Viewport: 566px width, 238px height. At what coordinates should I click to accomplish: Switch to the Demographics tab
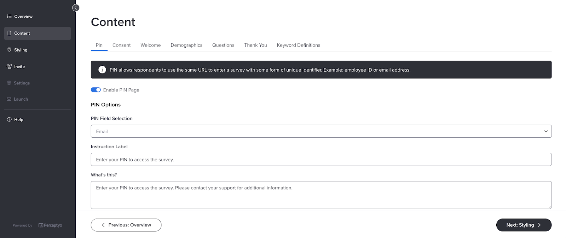point(186,45)
